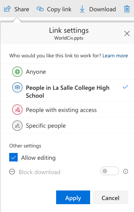The width and height of the screenshot is (134, 212).
Task: Click the trash can delete icon
Action: pos(127,9)
